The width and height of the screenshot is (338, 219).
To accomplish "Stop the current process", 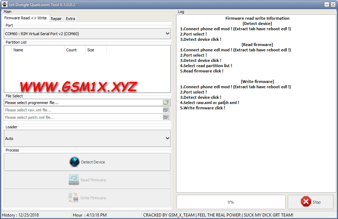I will click(311, 202).
